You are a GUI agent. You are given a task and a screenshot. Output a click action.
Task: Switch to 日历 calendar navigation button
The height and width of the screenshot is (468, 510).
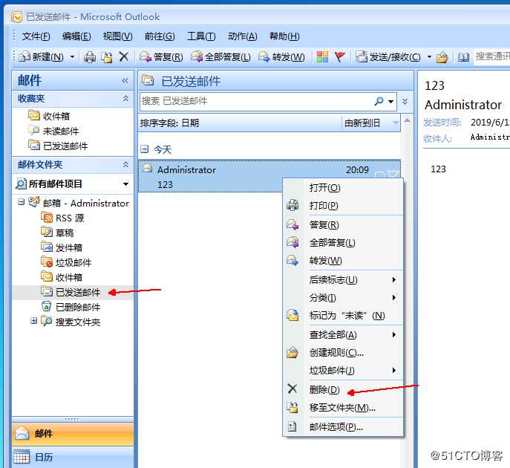pyautogui.click(x=73, y=457)
